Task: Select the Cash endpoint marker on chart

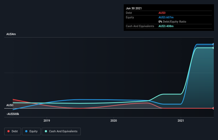Action: [213, 48]
